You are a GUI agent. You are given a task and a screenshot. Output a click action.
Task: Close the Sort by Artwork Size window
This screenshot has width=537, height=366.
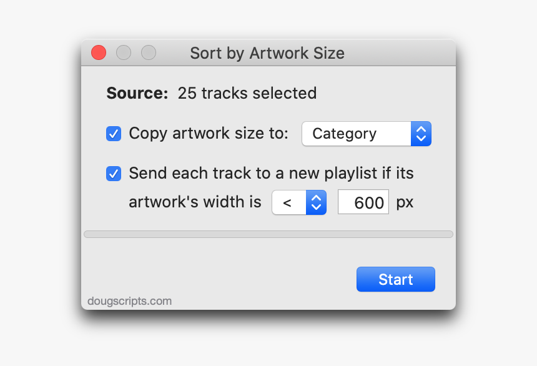pos(99,52)
